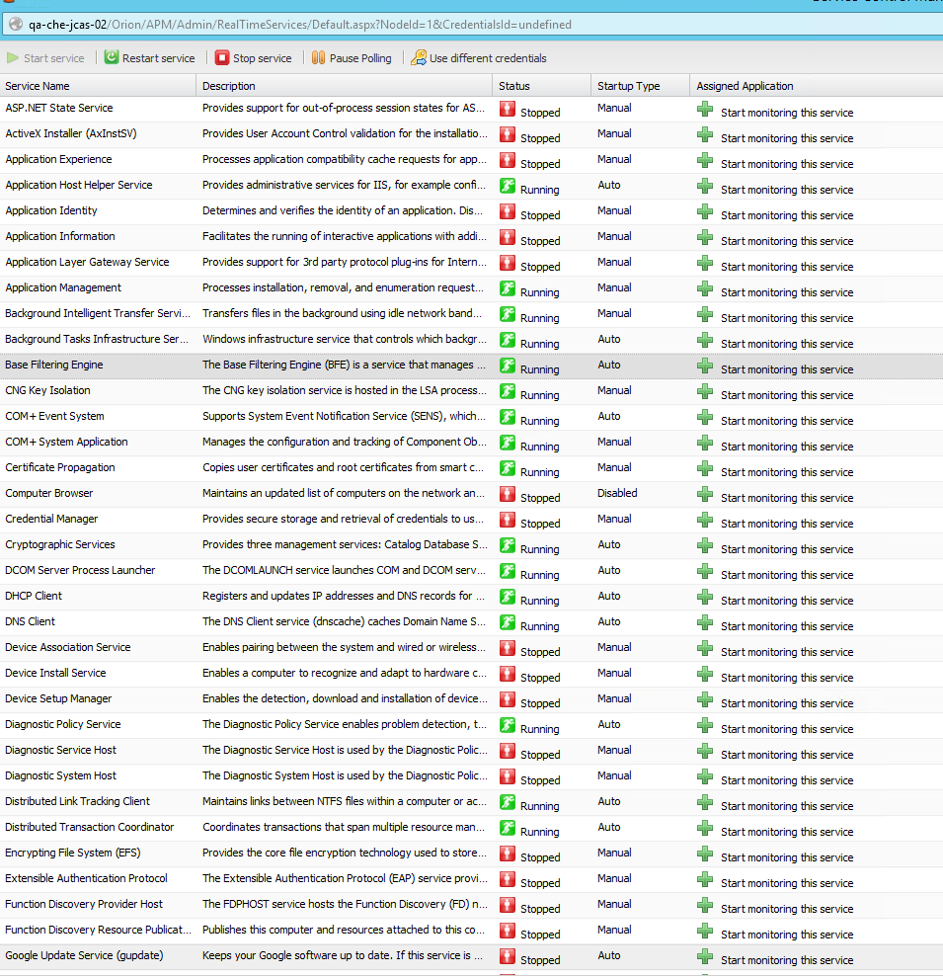
Task: Start monitoring ActiveX Installer (AxInstSV) service
Action: pyautogui.click(x=787, y=138)
